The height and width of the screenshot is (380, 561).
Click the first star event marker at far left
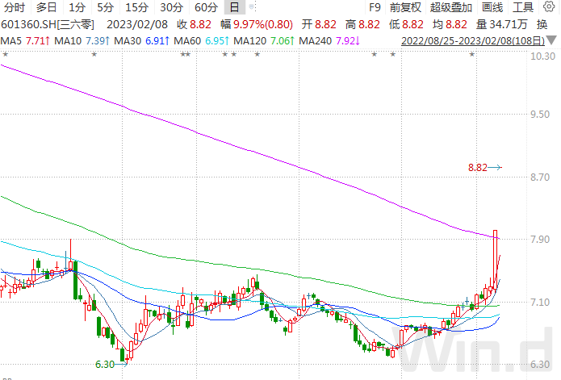pyautogui.click(x=6, y=55)
